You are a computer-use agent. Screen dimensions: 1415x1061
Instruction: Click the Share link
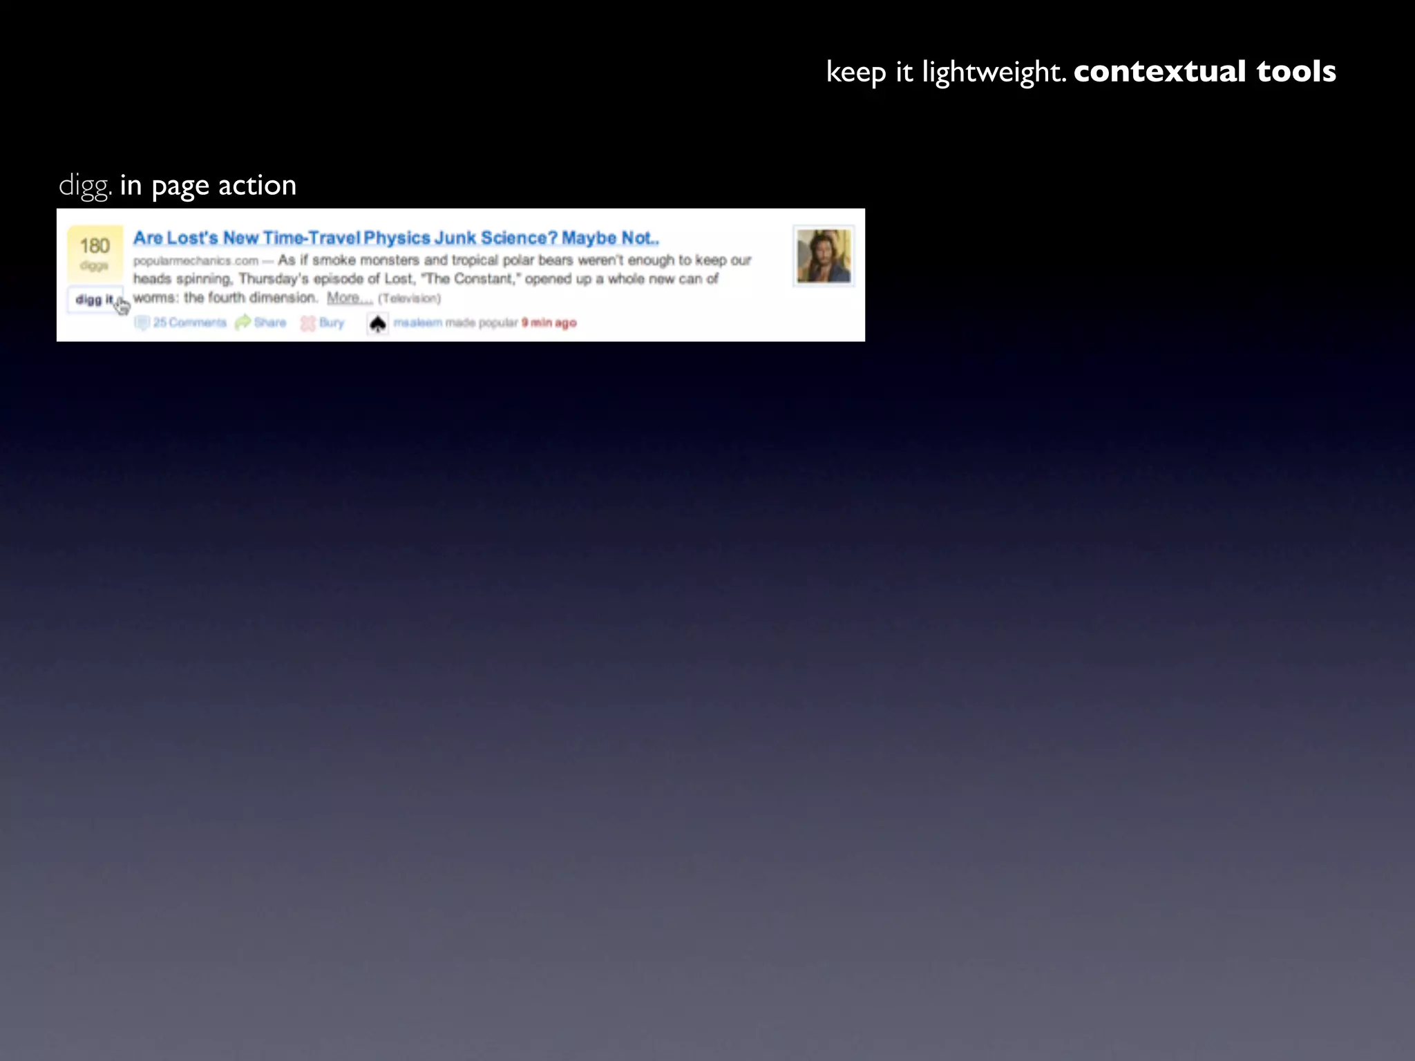269,323
